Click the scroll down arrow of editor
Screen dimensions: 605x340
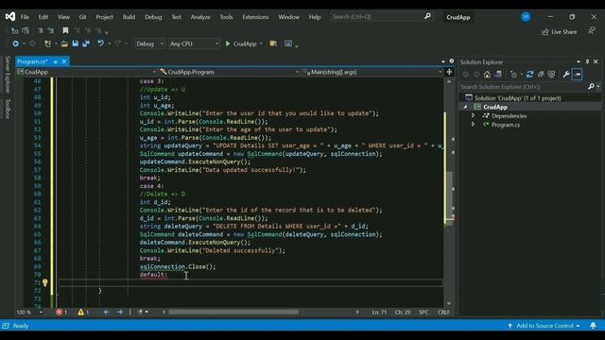449,304
